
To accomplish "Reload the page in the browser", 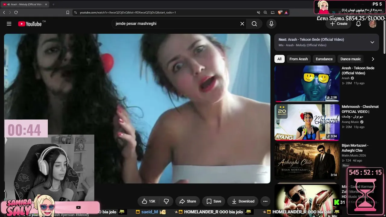I will tap(16, 12).
